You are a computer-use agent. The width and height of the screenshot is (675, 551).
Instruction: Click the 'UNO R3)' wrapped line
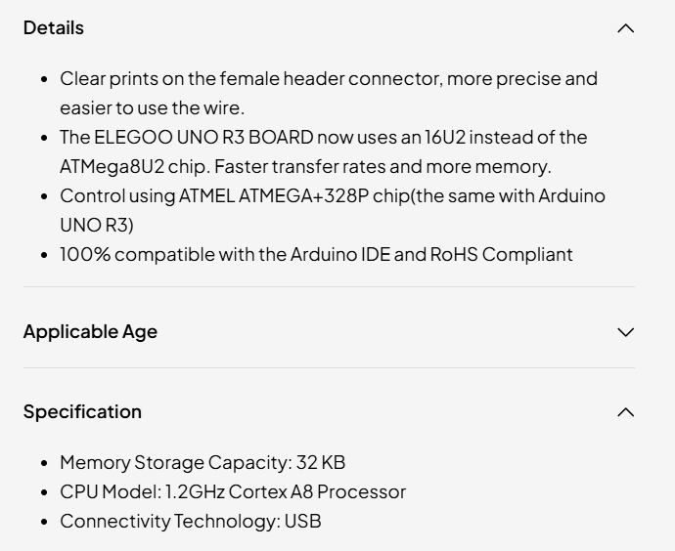coord(96,225)
